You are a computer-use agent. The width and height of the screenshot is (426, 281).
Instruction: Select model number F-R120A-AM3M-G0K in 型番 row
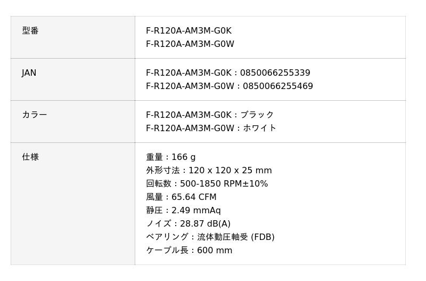click(189, 31)
